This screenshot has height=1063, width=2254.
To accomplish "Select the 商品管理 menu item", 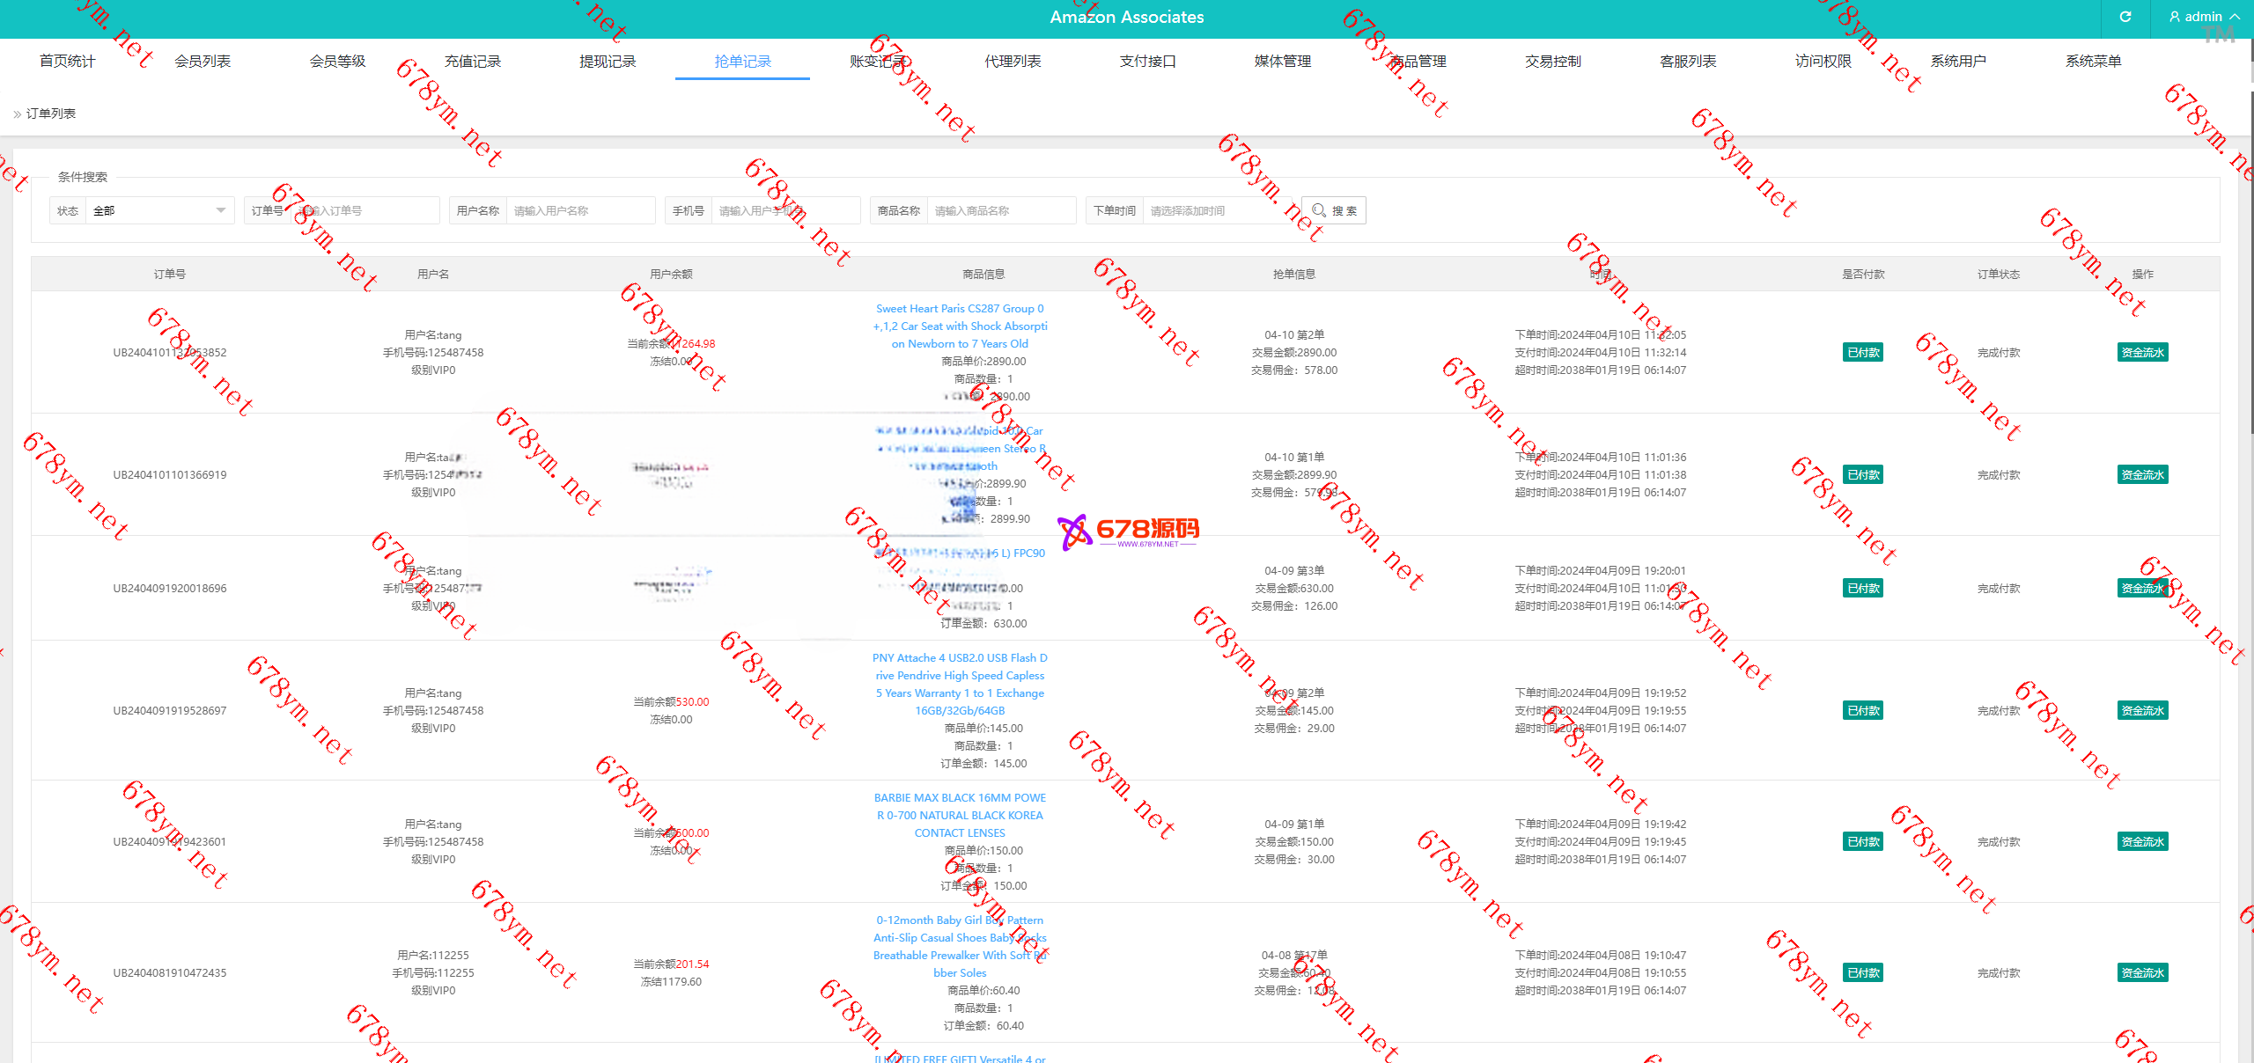I will (x=1418, y=62).
